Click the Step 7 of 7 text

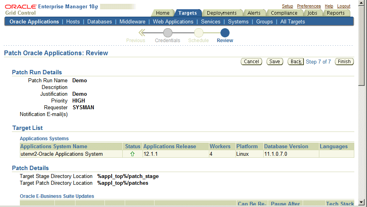318,62
